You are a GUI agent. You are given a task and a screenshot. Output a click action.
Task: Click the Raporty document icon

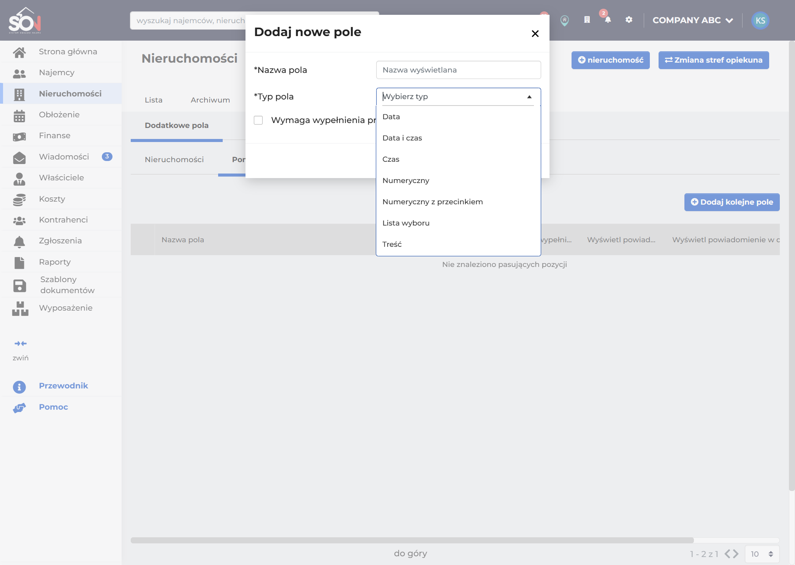coord(19,262)
